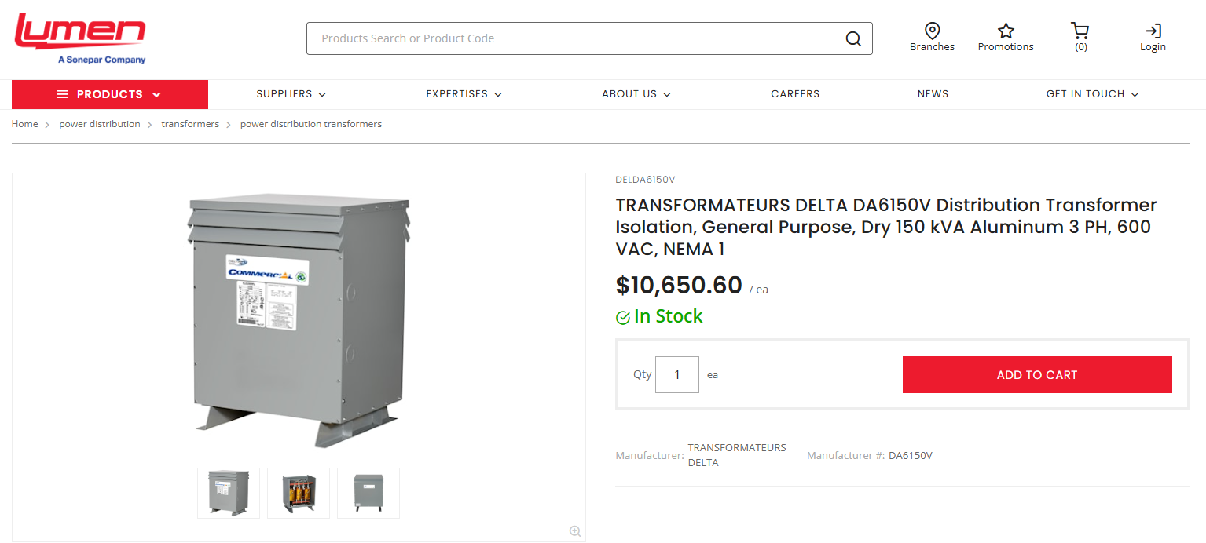The height and width of the screenshot is (543, 1206).
Task: Click the Branches label
Action: click(933, 47)
